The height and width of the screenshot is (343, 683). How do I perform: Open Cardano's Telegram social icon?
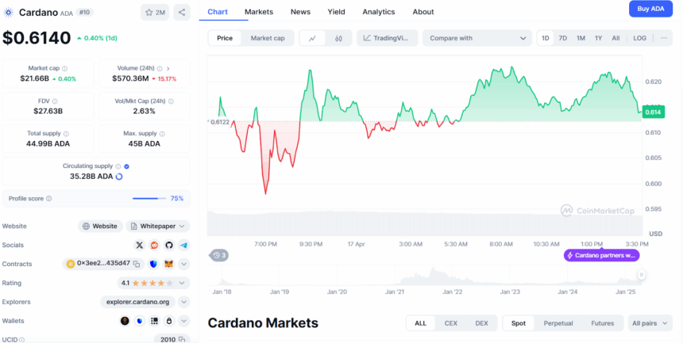click(x=183, y=246)
